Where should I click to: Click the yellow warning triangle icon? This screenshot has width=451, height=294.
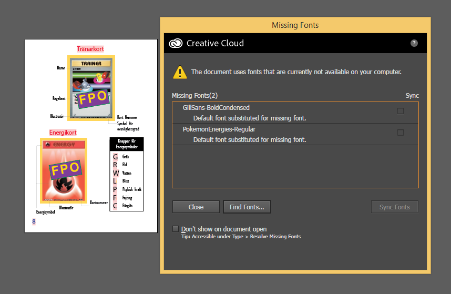[x=180, y=72]
